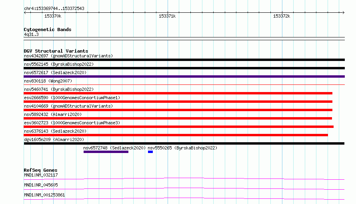The height and width of the screenshot is (204, 356).
Task: Select the Cytogenetic Bands track title
Action: point(48,29)
